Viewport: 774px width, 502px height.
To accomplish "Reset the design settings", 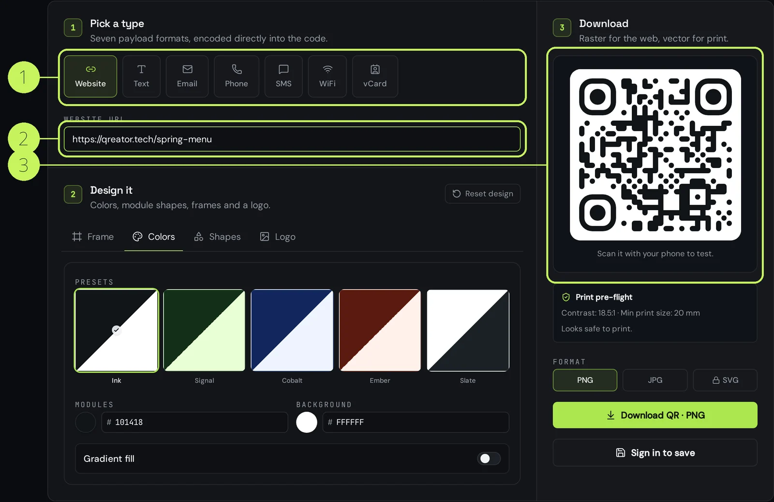I will pos(483,194).
